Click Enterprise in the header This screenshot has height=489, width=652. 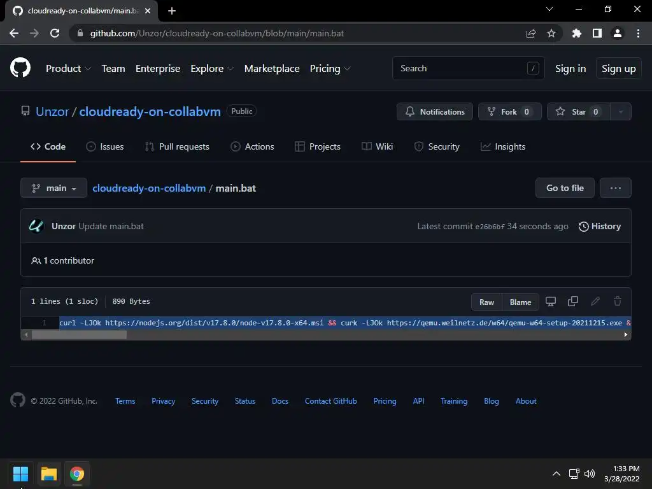158,69
